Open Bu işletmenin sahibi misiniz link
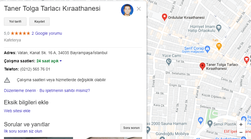Screen dimensions: 251x139 pyautogui.click(x=65, y=91)
